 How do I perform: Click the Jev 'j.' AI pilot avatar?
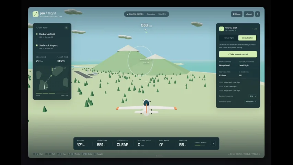pos(221,29)
